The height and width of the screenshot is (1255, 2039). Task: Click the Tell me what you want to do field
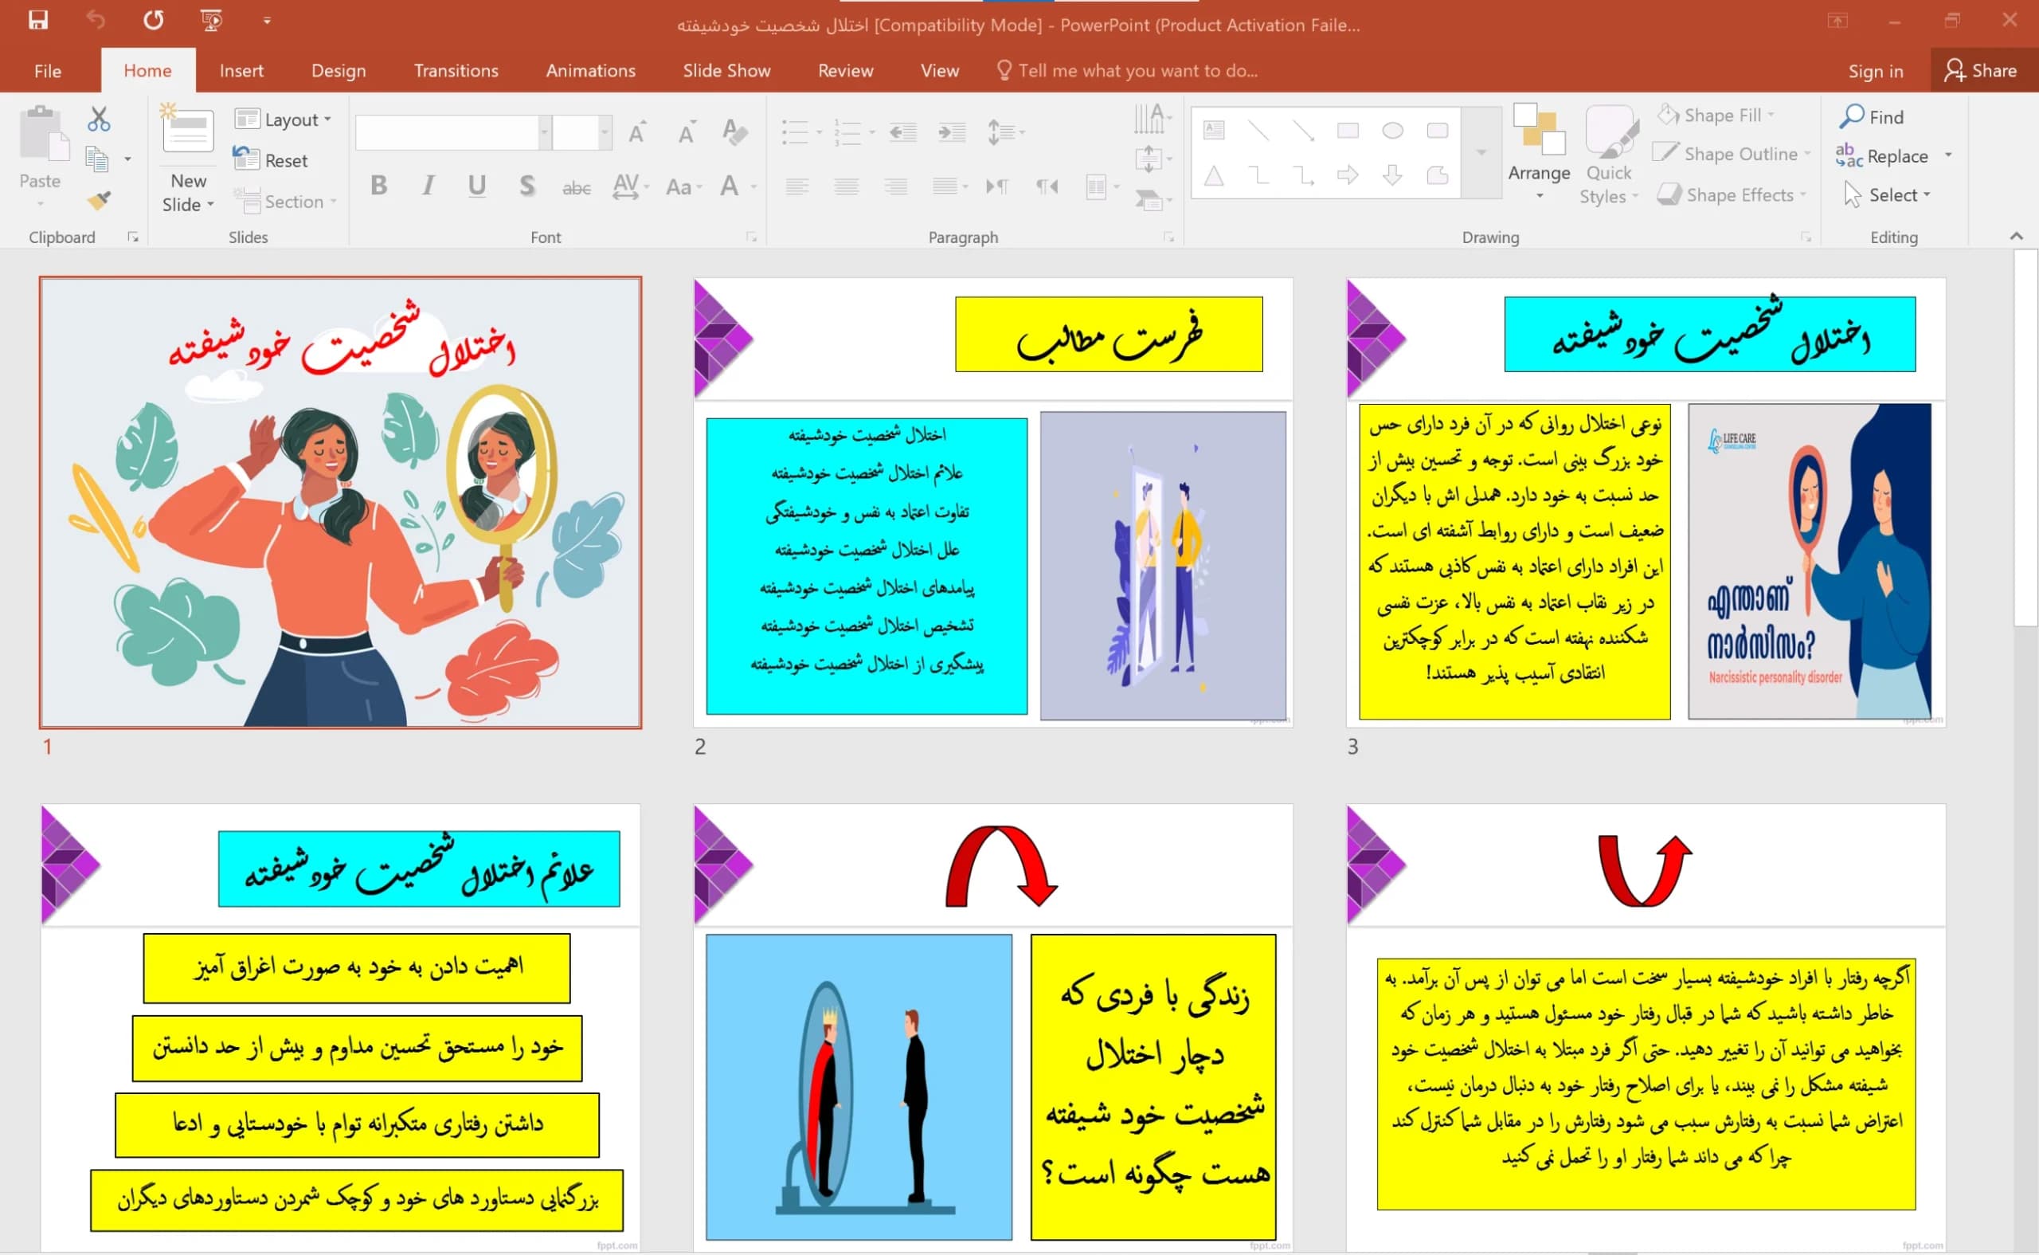[x=1128, y=71]
